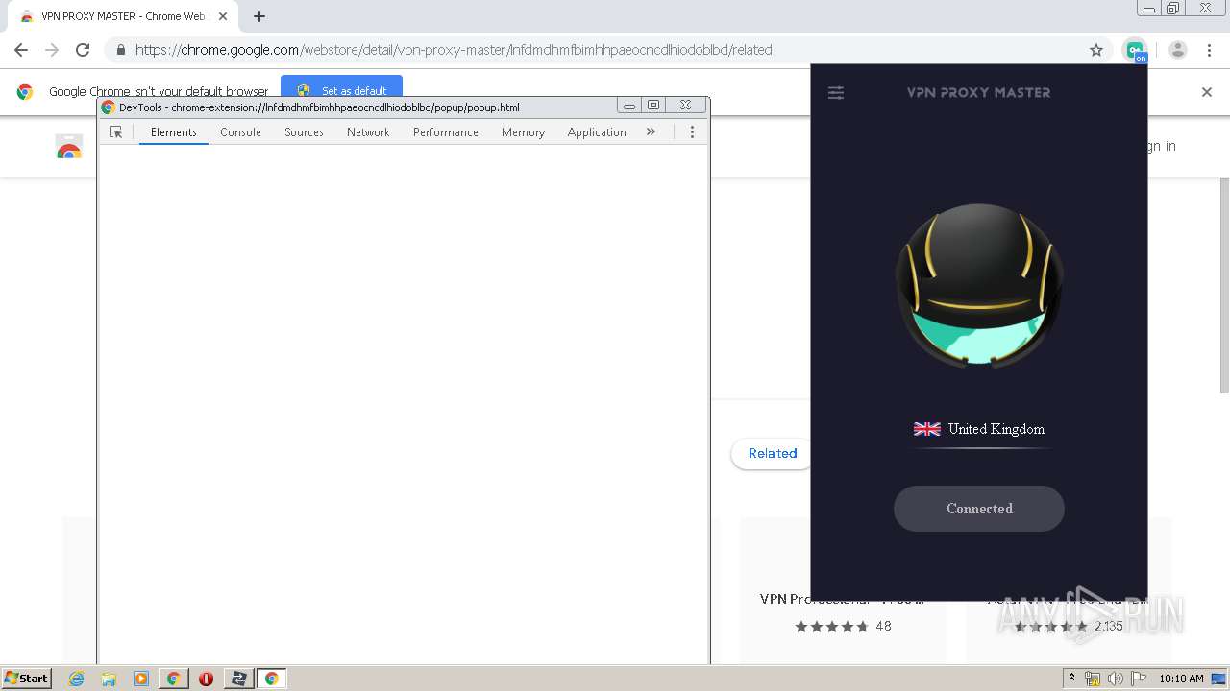The image size is (1230, 691).
Task: Select the DevTools element inspector tool
Action: pyautogui.click(x=116, y=132)
